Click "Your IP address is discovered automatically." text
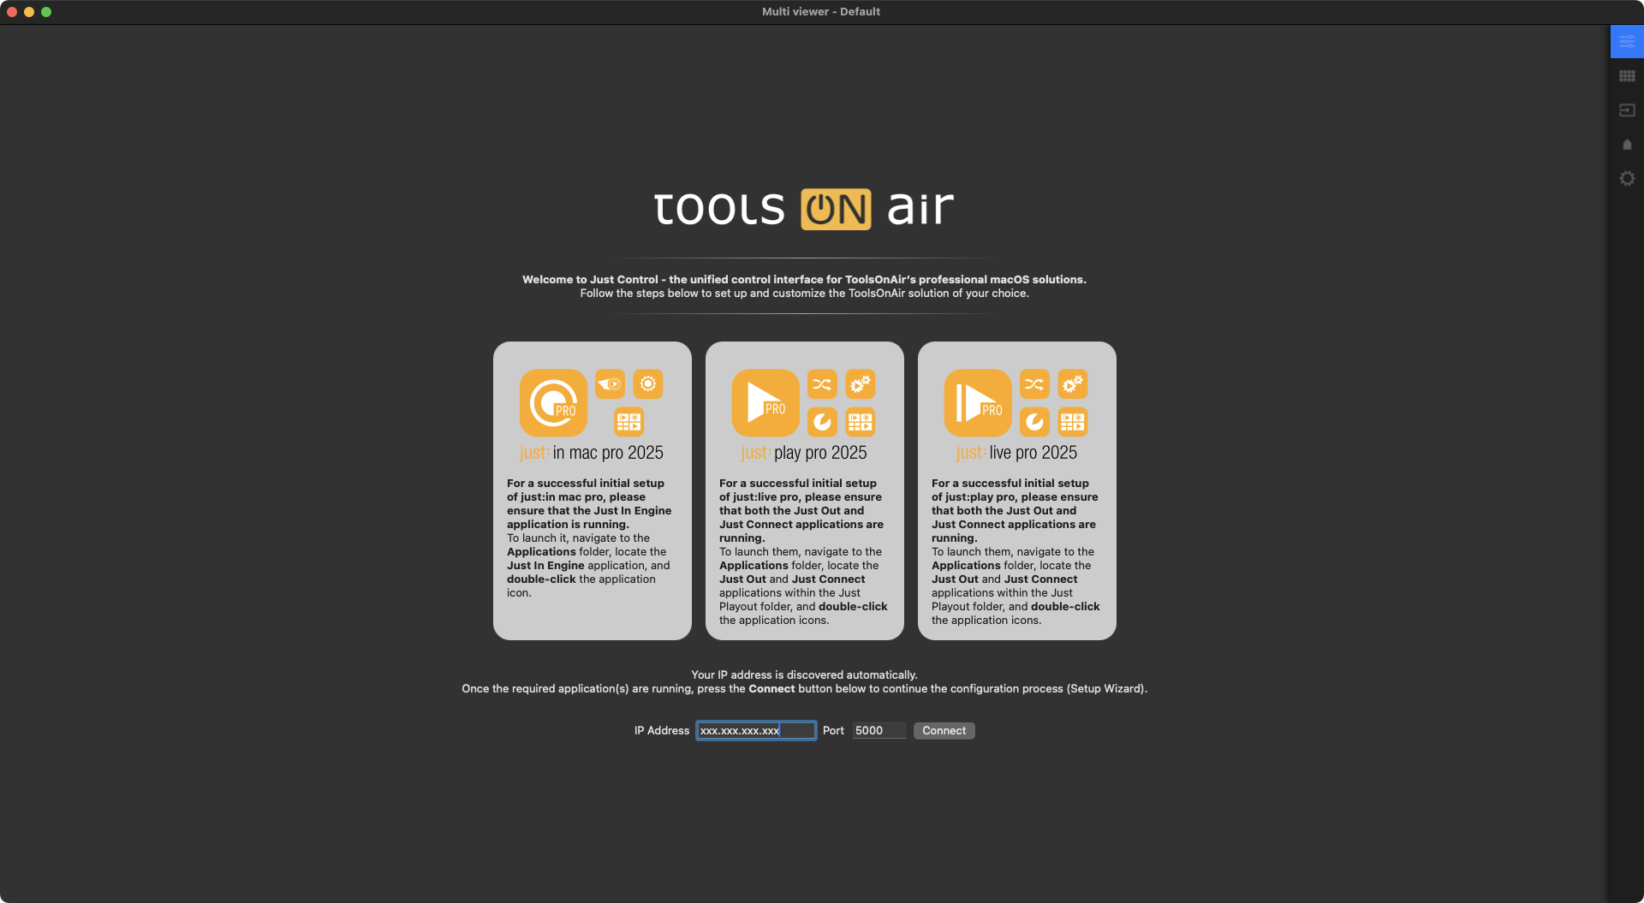1644x903 pixels. [804, 675]
